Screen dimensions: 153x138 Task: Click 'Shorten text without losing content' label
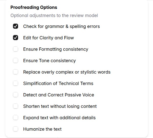click(x=60, y=106)
